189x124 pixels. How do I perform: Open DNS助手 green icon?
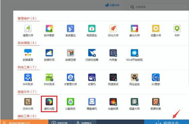point(49,77)
